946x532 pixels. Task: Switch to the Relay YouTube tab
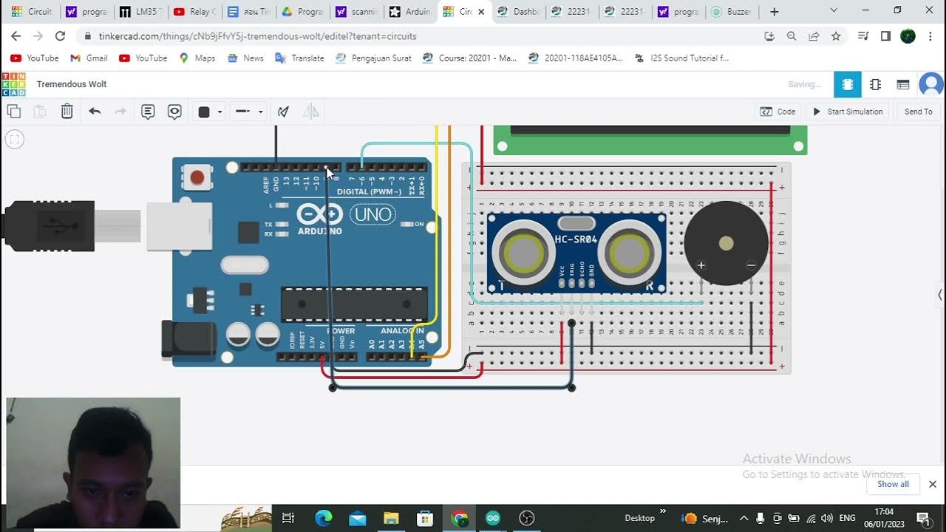(x=194, y=12)
